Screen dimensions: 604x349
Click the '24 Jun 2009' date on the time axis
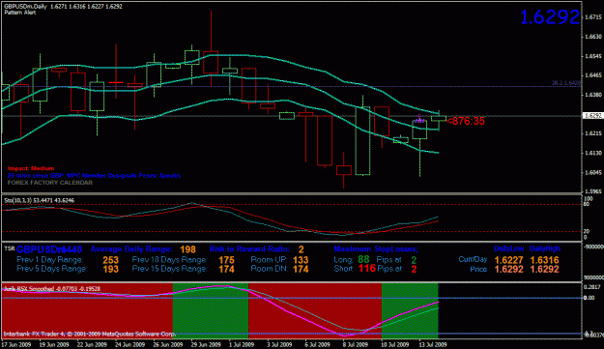point(129,344)
